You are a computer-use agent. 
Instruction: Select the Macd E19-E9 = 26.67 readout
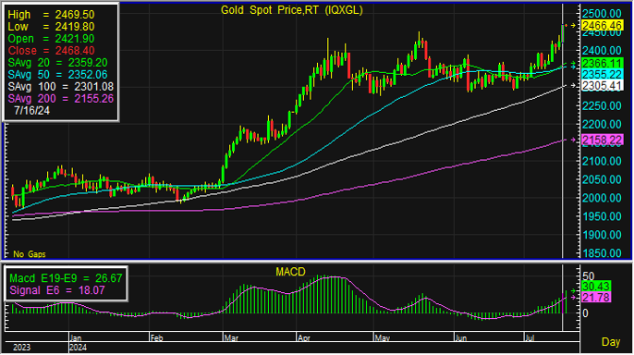pos(66,278)
